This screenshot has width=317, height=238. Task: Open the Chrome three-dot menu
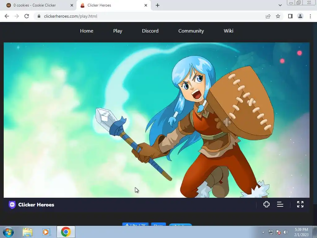310,16
